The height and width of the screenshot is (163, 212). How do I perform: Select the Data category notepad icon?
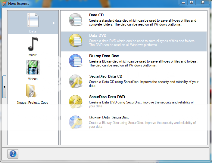(x=33, y=20)
